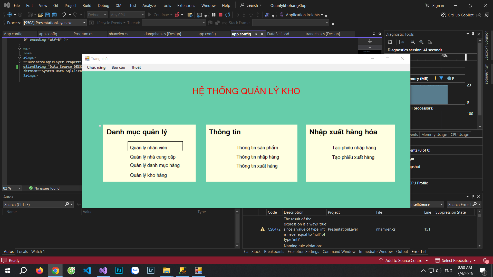
Task: Open the CPU Usage tab in Diagnostic Tools
Action: pyautogui.click(x=460, y=135)
